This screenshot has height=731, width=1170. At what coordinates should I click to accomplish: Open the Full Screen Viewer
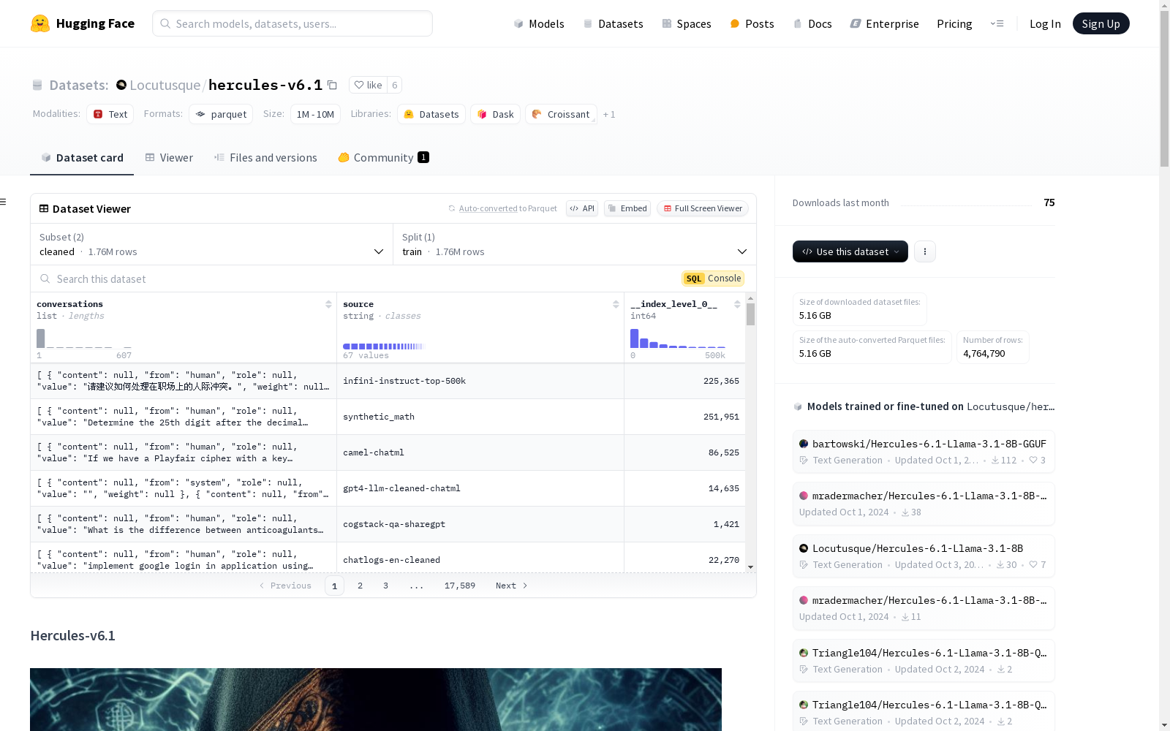pos(703,208)
